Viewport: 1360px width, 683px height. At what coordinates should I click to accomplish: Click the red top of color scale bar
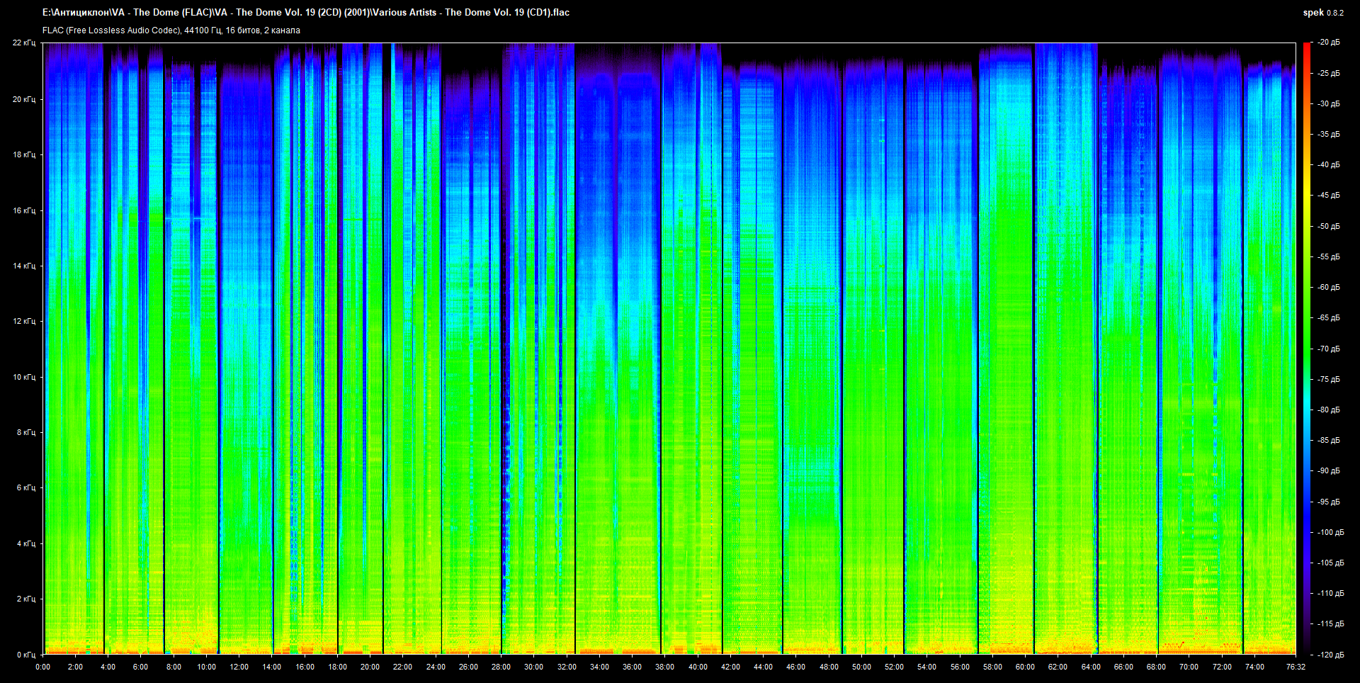[1306, 47]
